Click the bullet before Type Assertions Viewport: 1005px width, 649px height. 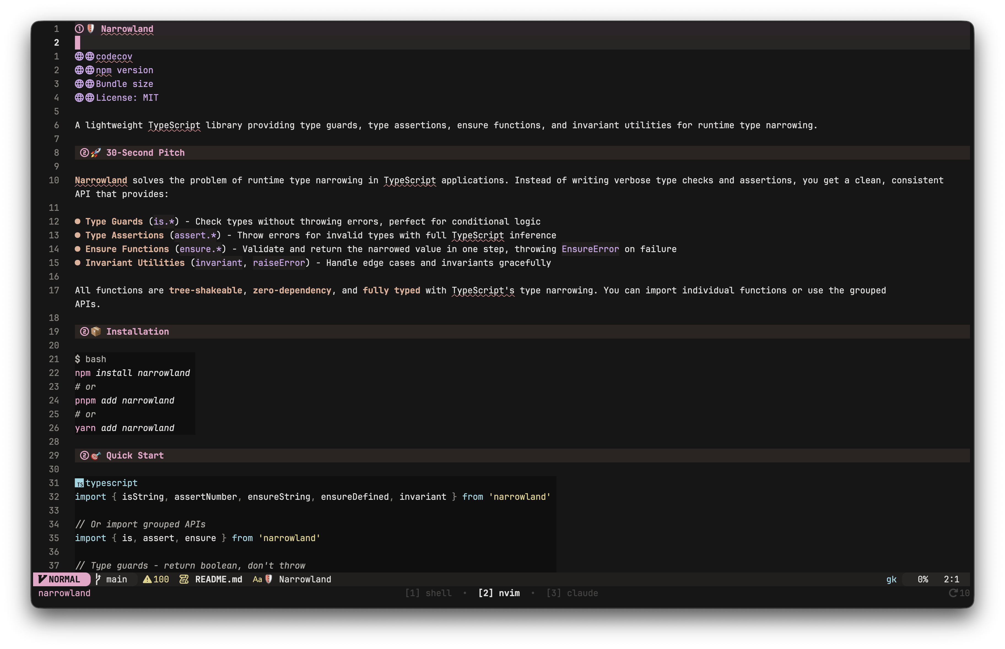tap(78, 235)
